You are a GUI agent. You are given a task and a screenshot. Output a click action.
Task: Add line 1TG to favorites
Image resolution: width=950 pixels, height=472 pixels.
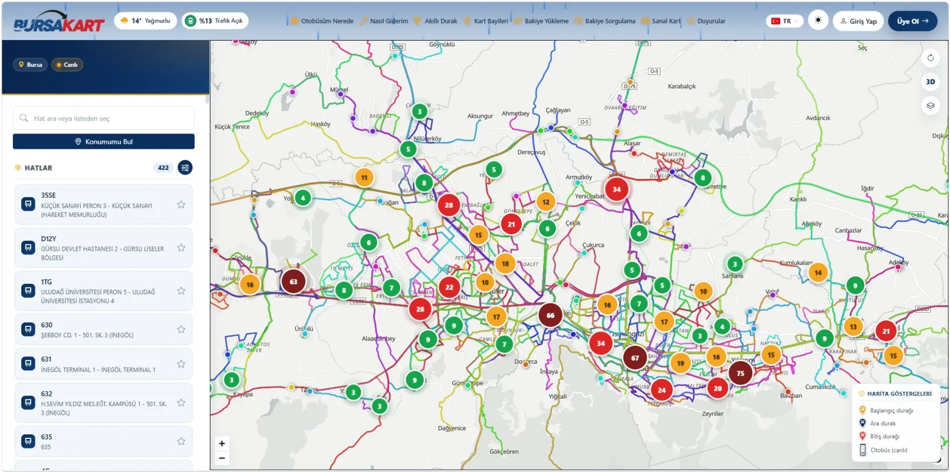[181, 291]
